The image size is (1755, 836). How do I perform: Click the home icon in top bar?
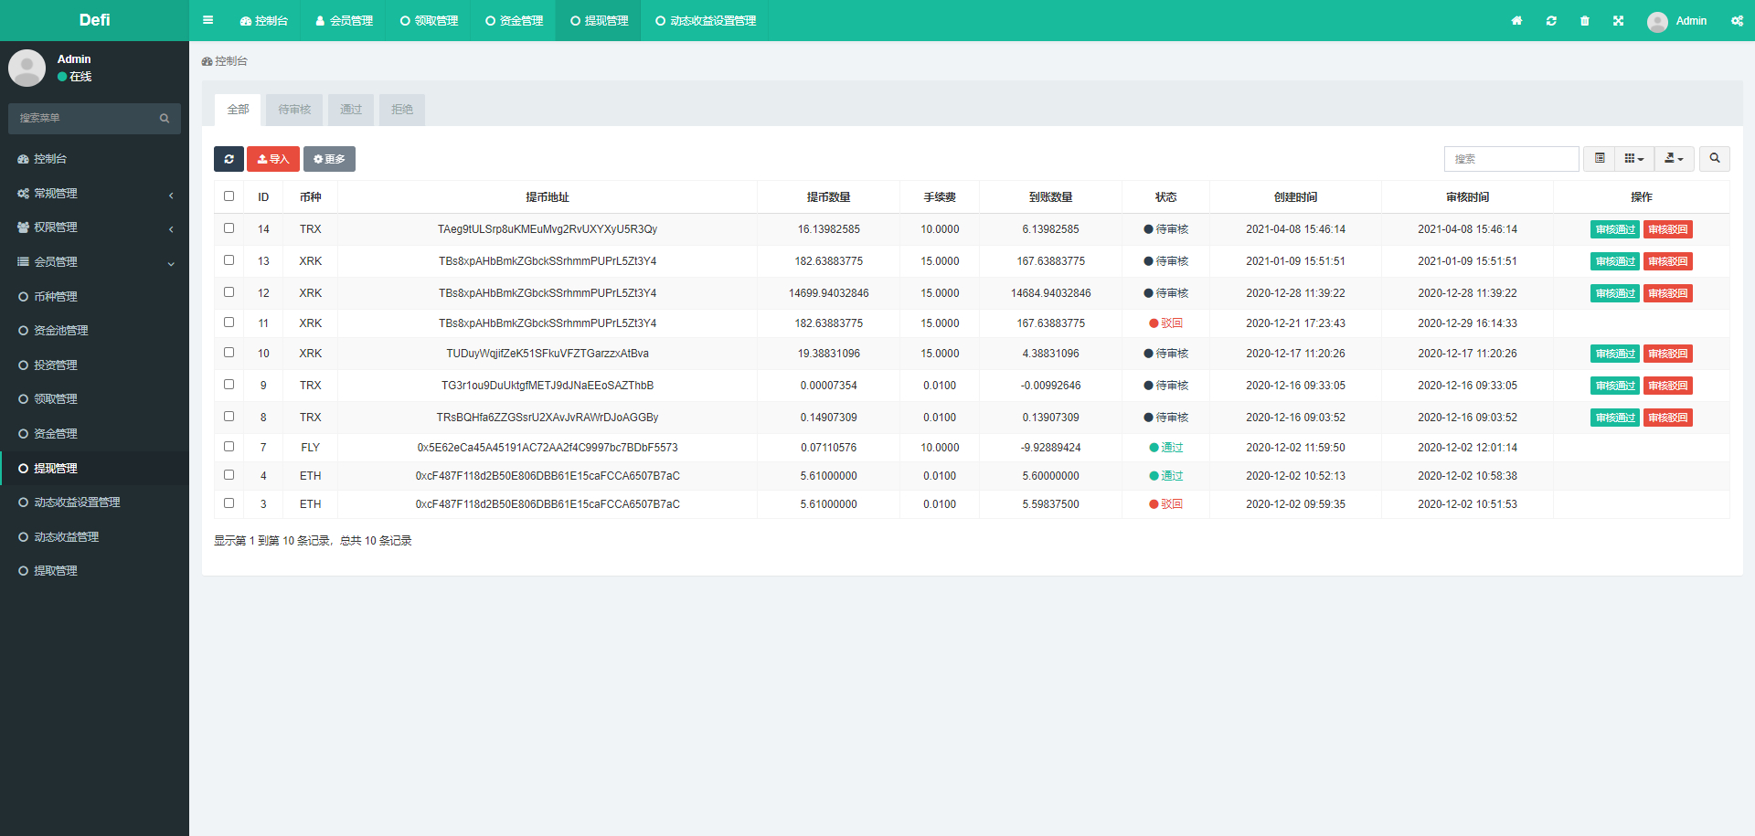[1516, 21]
